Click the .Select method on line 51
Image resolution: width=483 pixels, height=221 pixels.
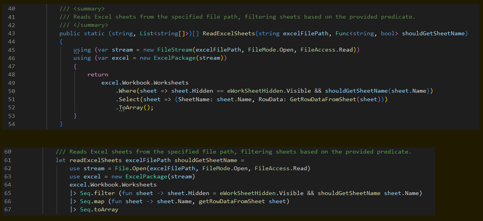[x=128, y=99]
